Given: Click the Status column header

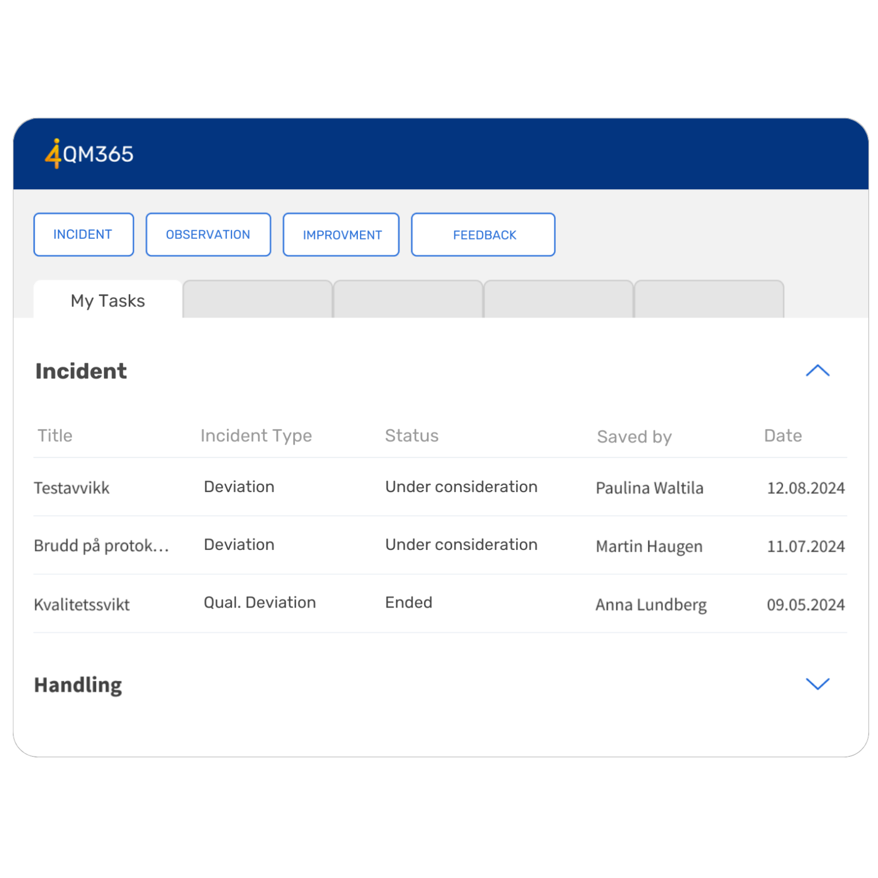Looking at the screenshot, I should pyautogui.click(x=412, y=435).
